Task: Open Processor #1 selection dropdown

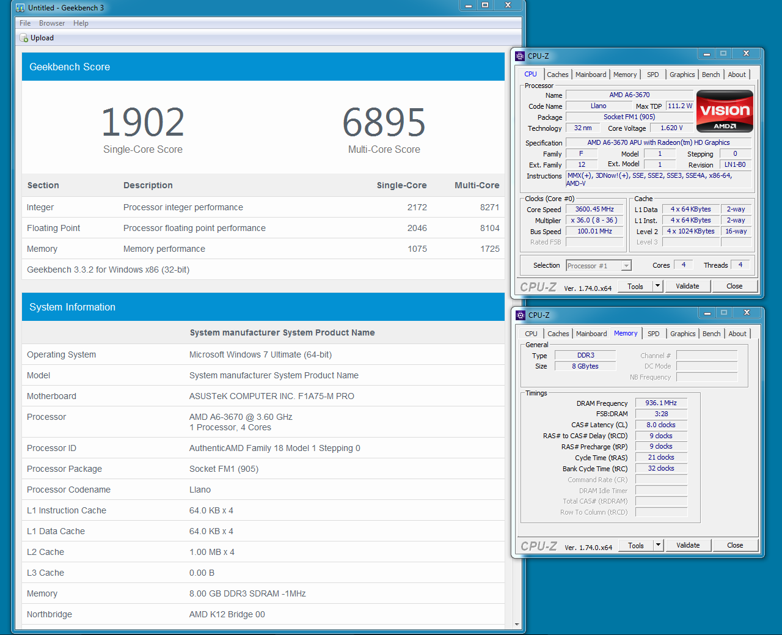Action: click(599, 266)
